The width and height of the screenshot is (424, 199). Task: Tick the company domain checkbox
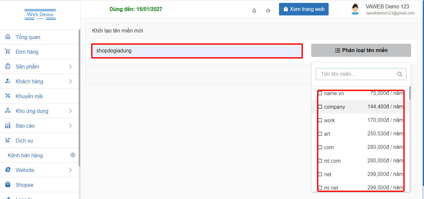pos(320,107)
